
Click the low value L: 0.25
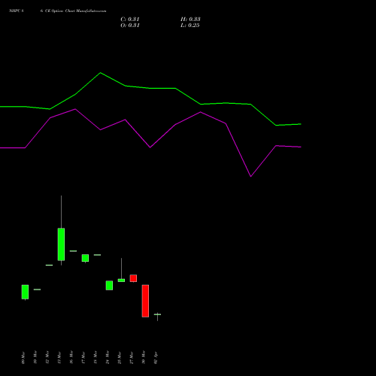[190, 26]
